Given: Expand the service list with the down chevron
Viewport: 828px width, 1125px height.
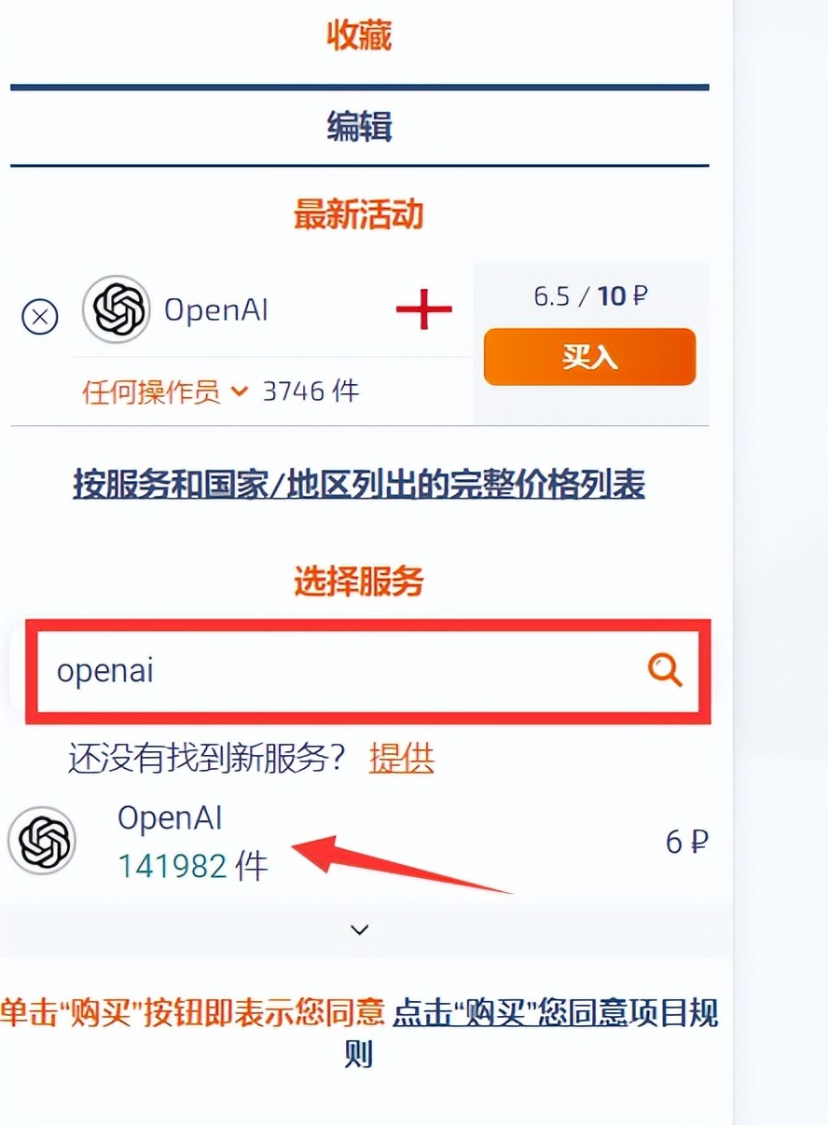Looking at the screenshot, I should (x=360, y=929).
